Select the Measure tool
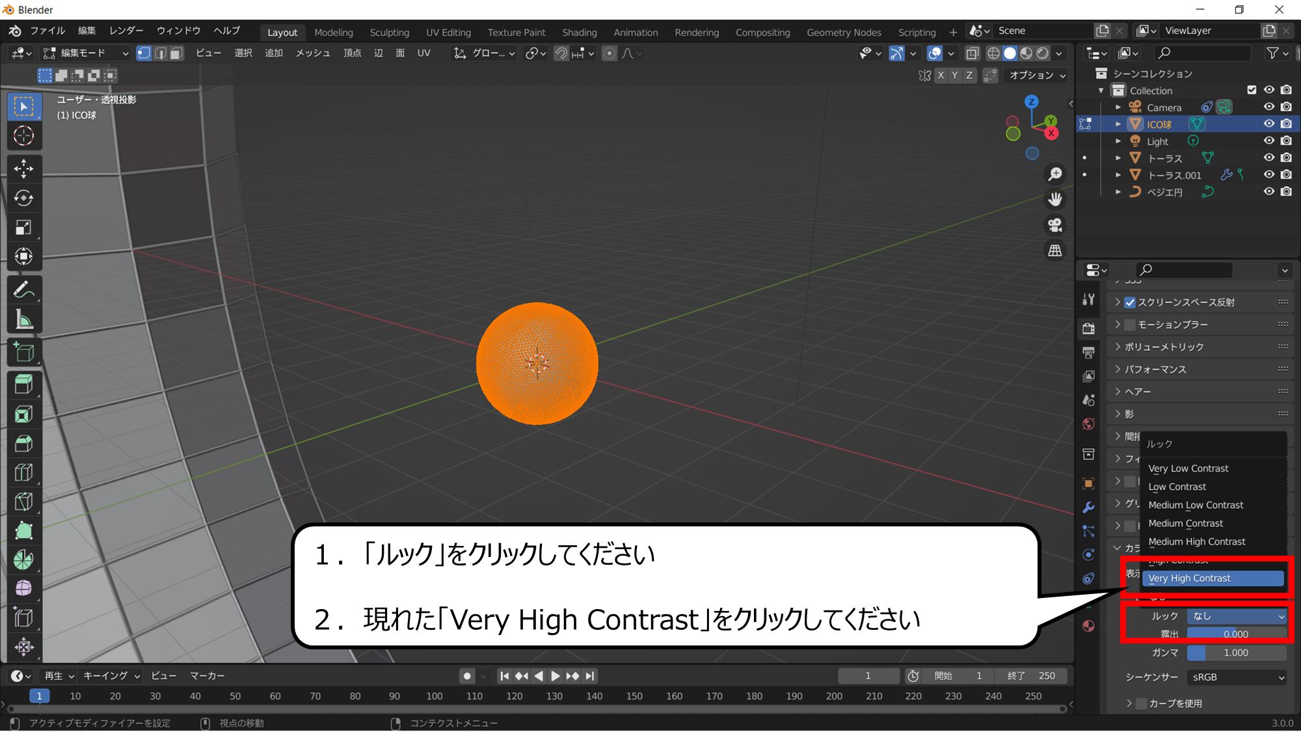1301x732 pixels. pos(24,319)
